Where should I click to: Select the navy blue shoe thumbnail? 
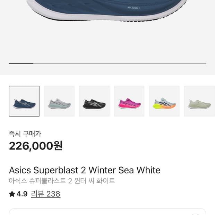click(24, 101)
